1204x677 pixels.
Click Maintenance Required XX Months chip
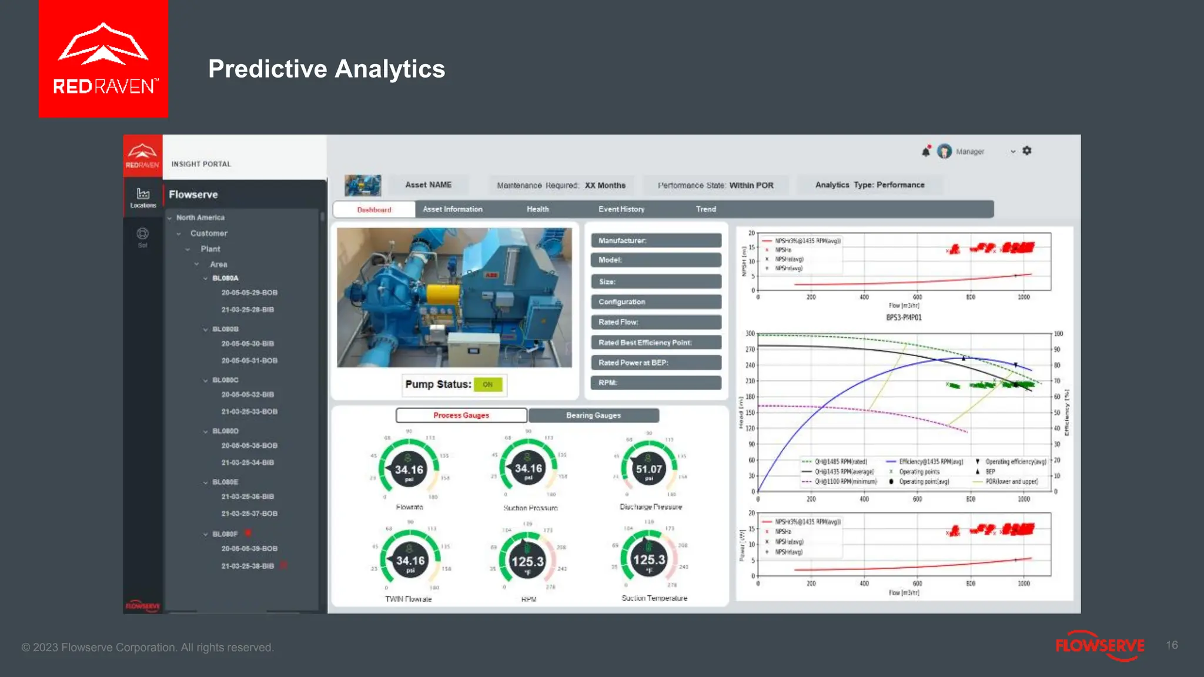[561, 185]
